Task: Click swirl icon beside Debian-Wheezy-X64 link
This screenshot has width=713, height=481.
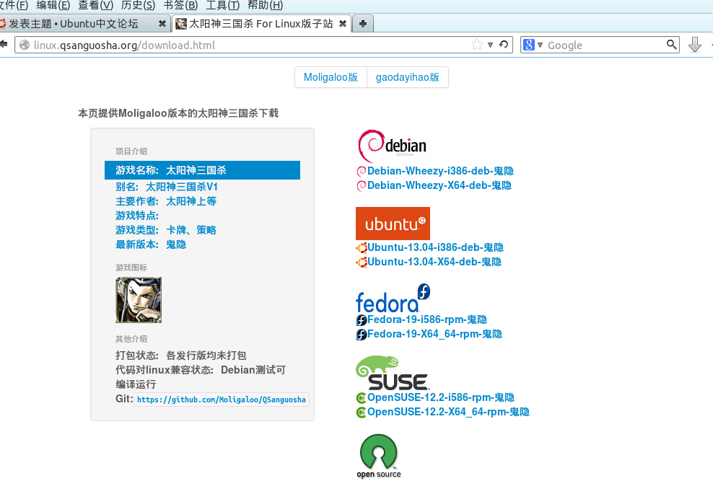Action: click(x=362, y=186)
